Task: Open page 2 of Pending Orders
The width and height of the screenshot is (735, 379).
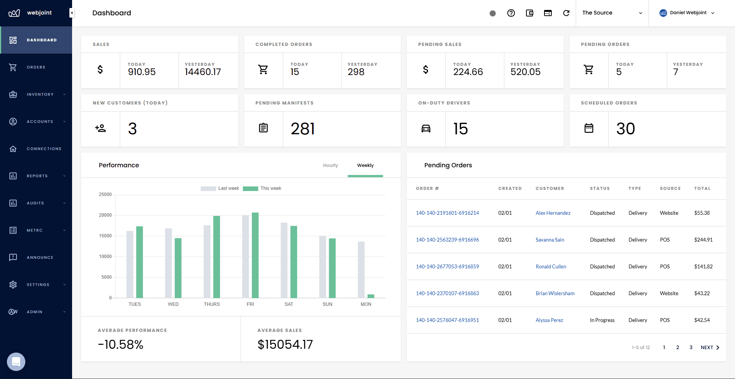Action: 677,347
